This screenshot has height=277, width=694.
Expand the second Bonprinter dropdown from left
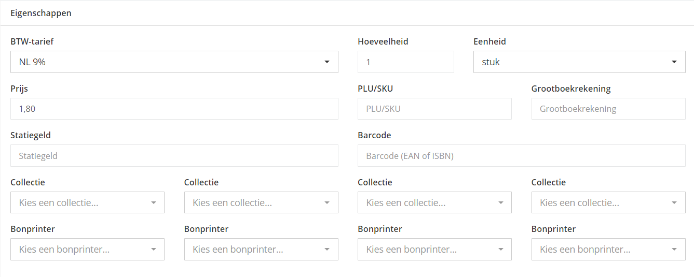261,249
